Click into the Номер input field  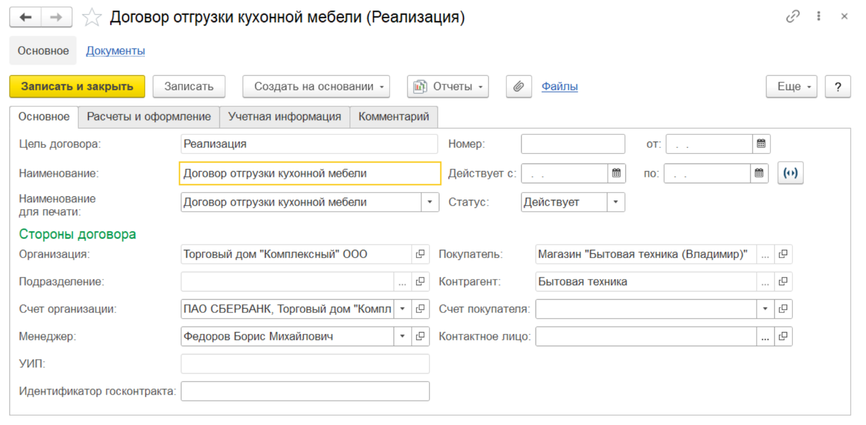click(572, 143)
